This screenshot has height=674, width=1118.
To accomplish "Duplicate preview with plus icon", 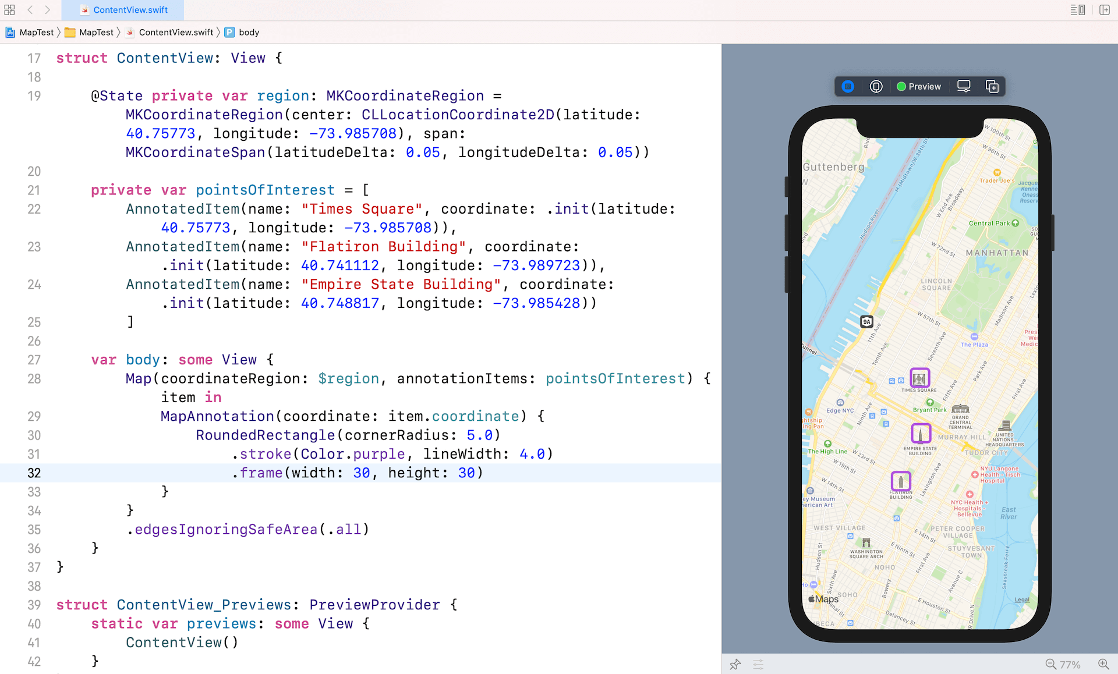I will coord(992,87).
